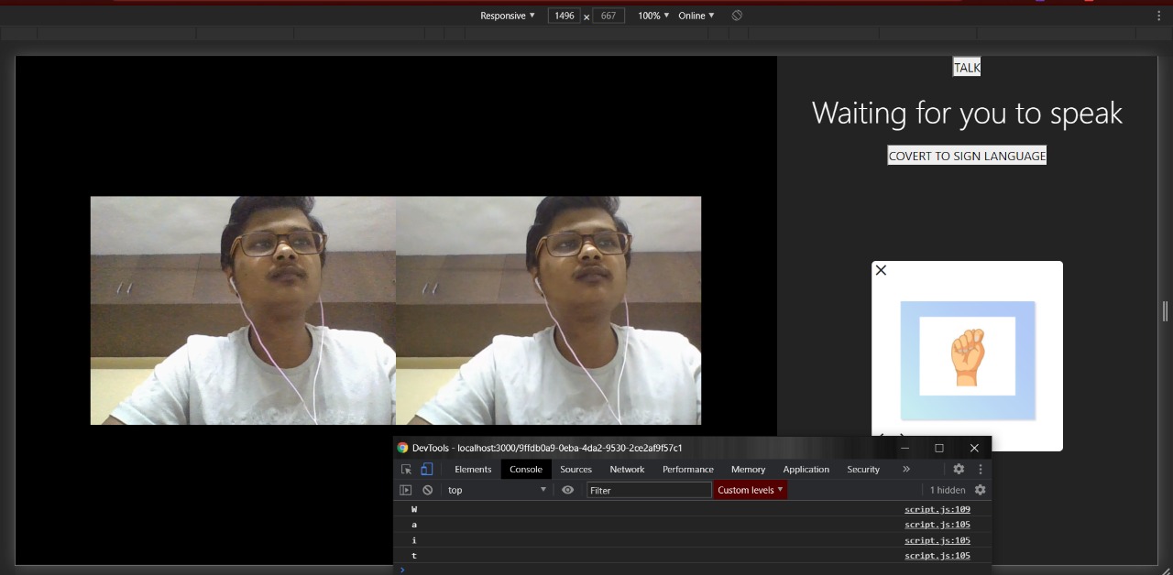Screen dimensions: 1173x575
Task: Maximize the DevTools window
Action: [938, 448]
